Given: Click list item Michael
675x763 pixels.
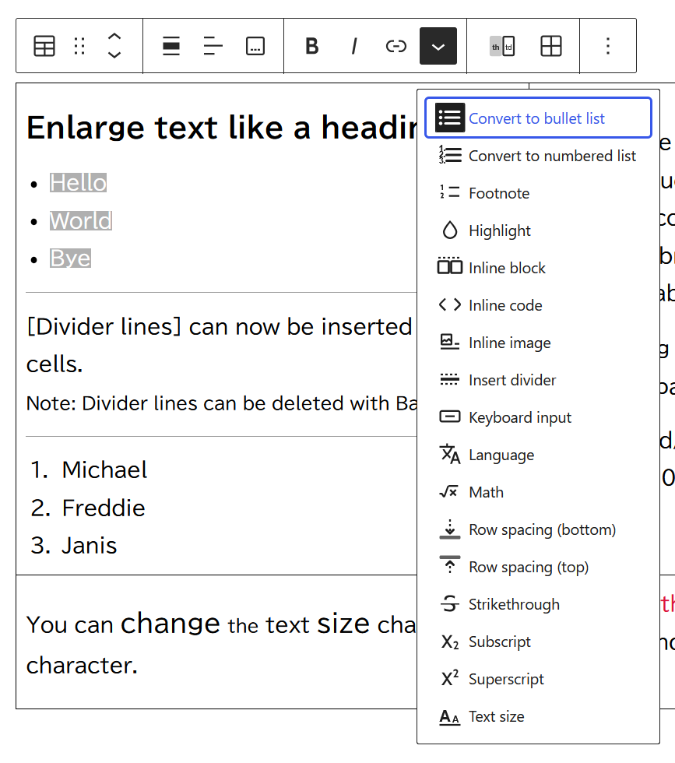Looking at the screenshot, I should click(104, 470).
